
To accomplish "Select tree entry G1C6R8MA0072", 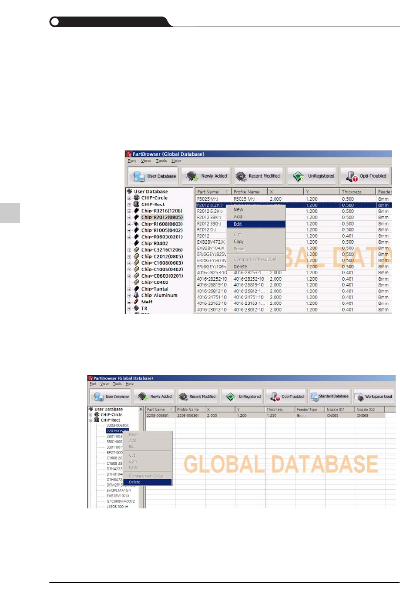I will [x=121, y=501].
